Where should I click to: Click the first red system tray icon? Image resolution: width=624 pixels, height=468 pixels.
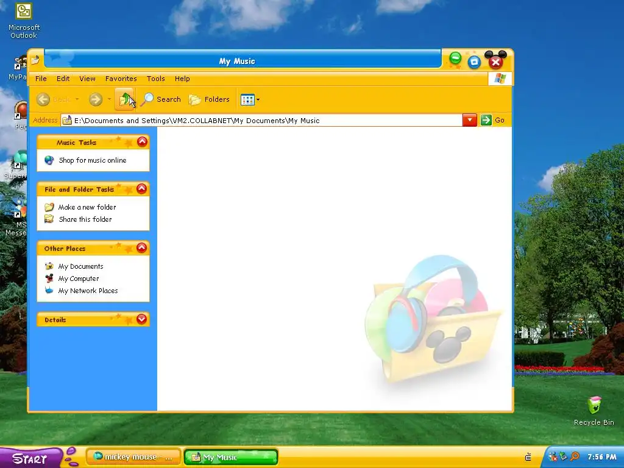click(x=553, y=456)
